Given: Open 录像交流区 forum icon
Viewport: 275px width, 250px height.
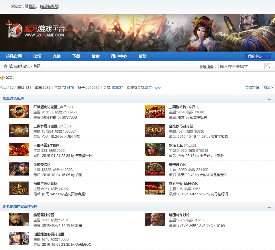Looking at the screenshot, I should [x=19, y=169].
